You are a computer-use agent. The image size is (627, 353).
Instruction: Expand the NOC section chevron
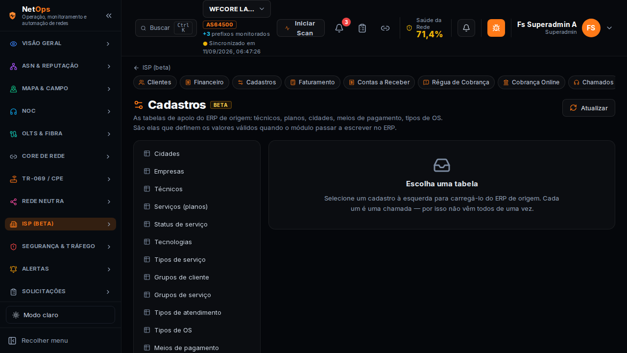coord(109,111)
